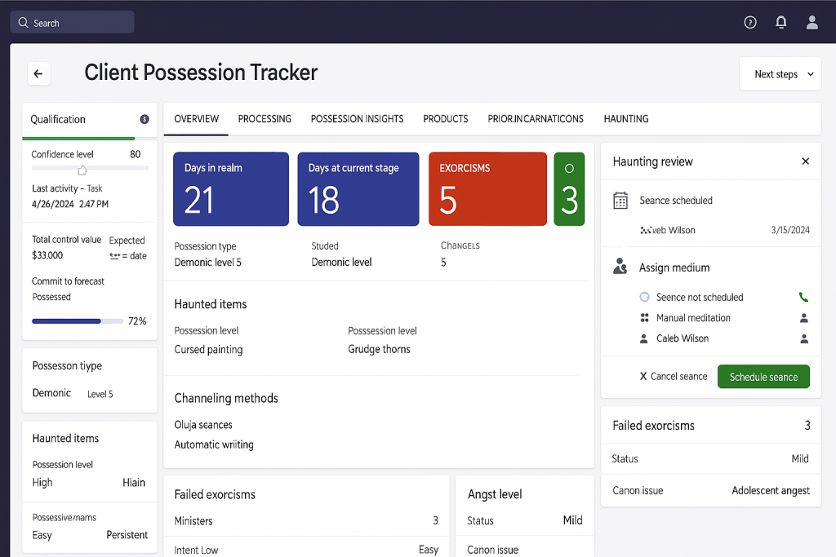
Task: Click the green phone call icon
Action: pos(803,298)
